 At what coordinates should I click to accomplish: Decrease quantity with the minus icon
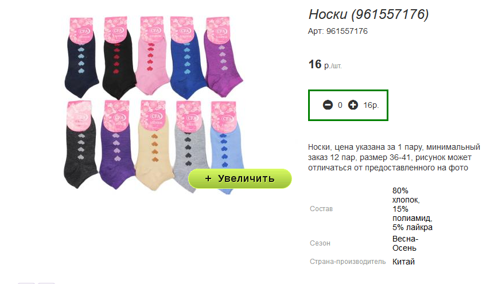(328, 105)
